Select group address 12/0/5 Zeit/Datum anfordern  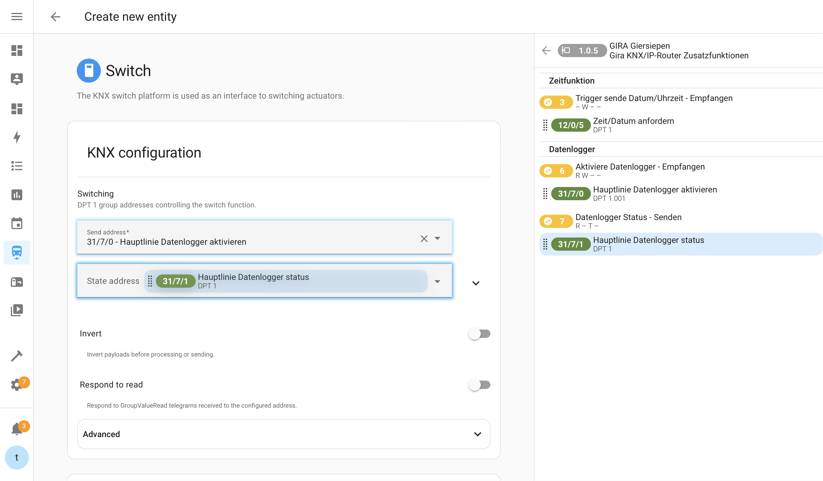(634, 125)
